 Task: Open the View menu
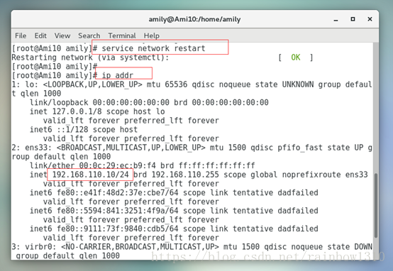pyautogui.click(x=62, y=35)
